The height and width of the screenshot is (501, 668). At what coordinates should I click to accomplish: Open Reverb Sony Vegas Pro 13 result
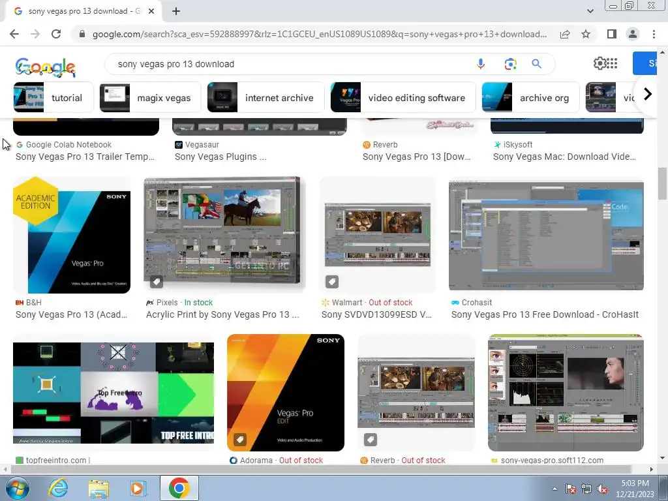(x=417, y=157)
